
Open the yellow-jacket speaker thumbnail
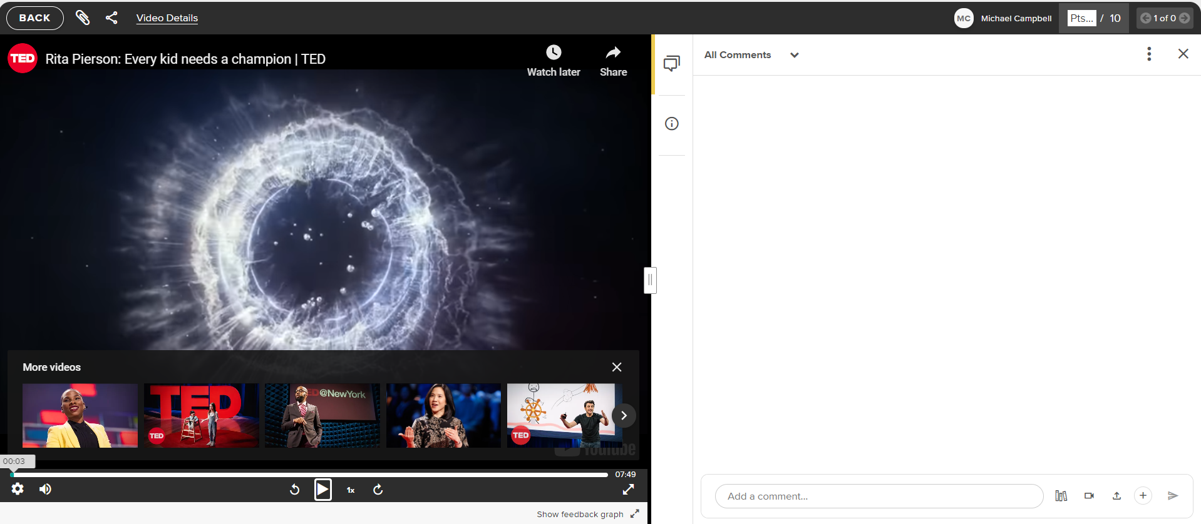click(x=80, y=415)
